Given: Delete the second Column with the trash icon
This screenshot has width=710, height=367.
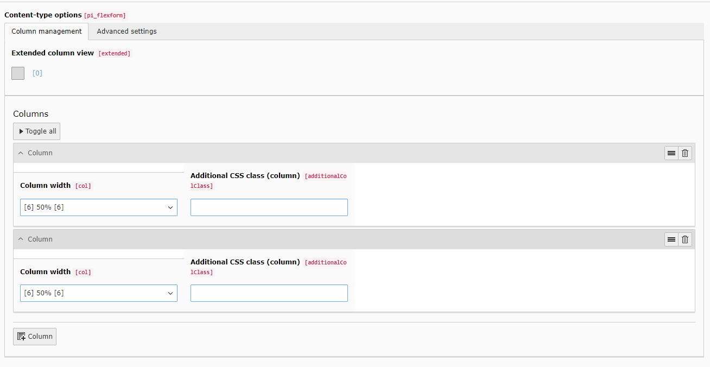Looking at the screenshot, I should (x=685, y=239).
